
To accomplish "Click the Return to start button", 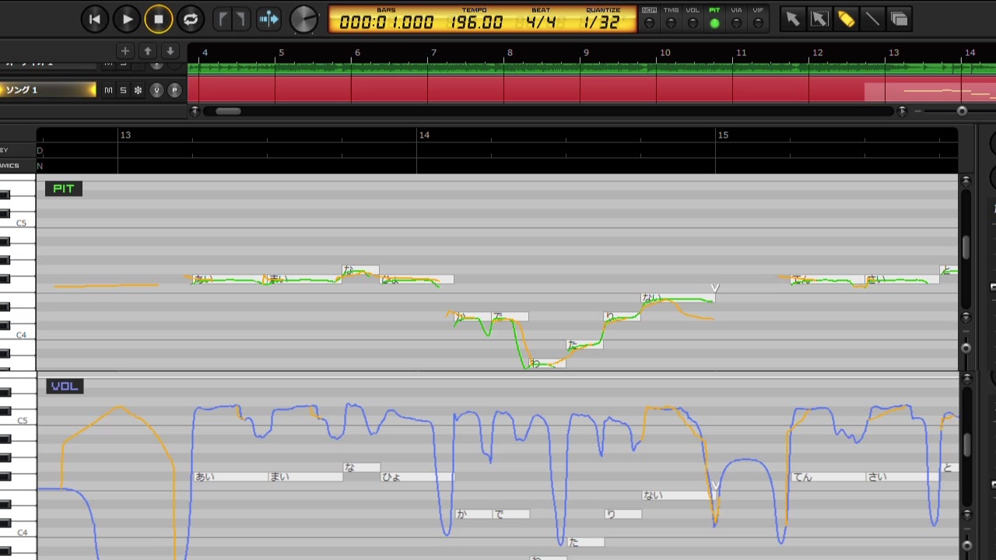I will pyautogui.click(x=95, y=19).
